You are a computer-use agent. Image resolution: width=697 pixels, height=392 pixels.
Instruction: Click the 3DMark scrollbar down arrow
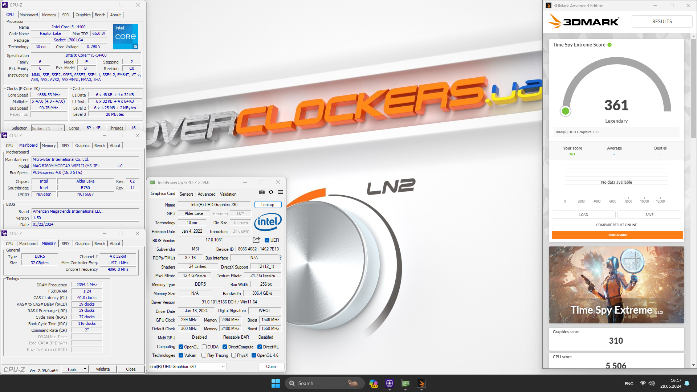pos(693,365)
